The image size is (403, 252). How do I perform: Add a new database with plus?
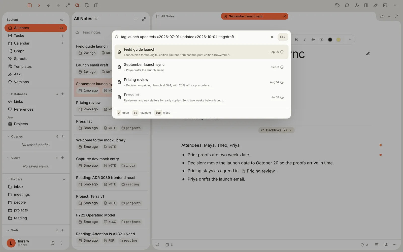point(62,94)
